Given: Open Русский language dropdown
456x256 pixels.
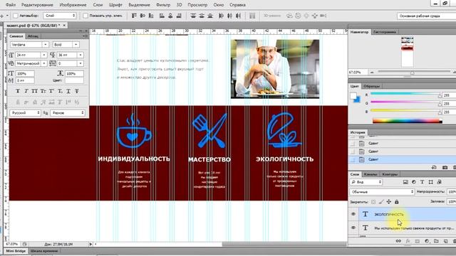Looking at the screenshot, I should point(25,112).
